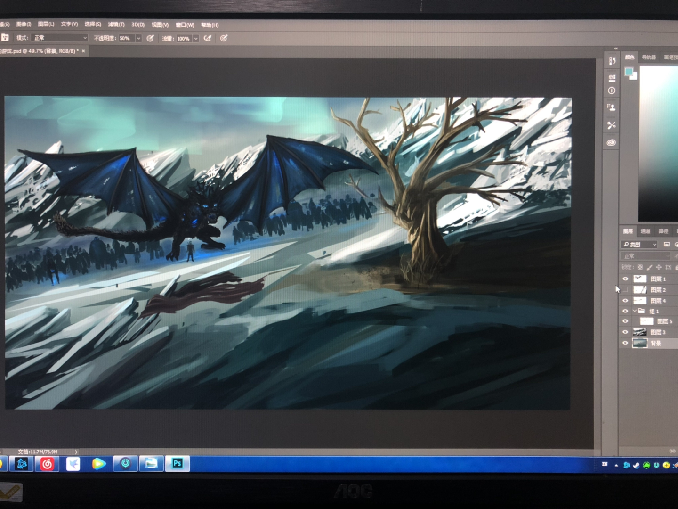Select the 图层 3 layer thumbnail
The image size is (678, 509).
(x=640, y=332)
